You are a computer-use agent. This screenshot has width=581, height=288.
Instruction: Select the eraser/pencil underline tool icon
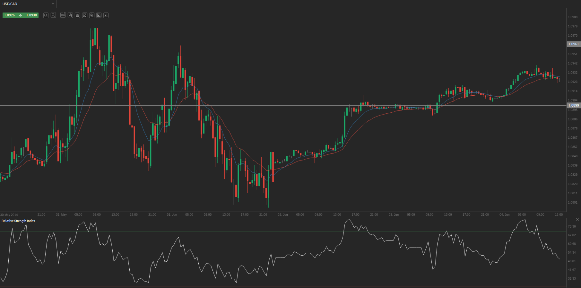click(106, 15)
